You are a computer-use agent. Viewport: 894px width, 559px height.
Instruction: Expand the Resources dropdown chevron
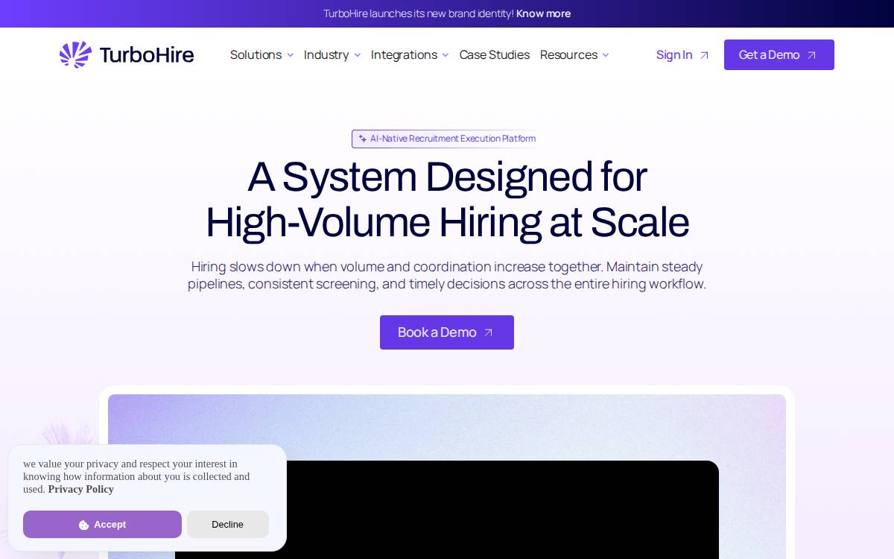pyautogui.click(x=606, y=55)
